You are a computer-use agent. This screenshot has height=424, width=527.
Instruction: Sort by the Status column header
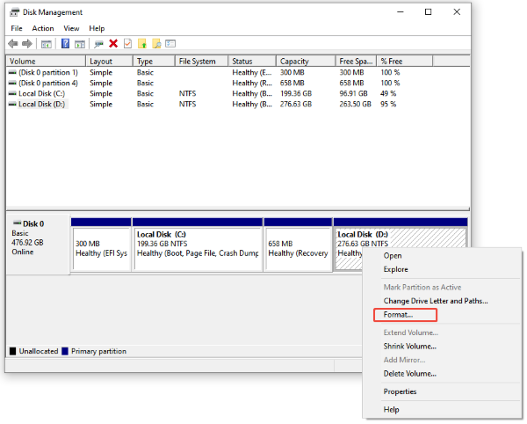coord(252,62)
